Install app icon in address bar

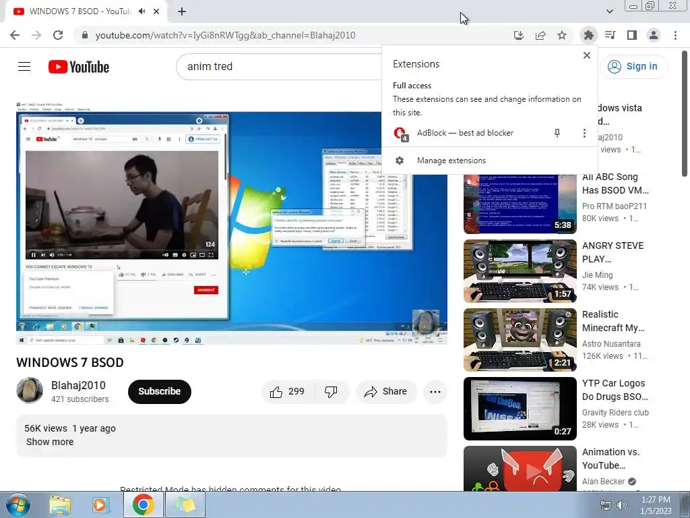pyautogui.click(x=519, y=35)
